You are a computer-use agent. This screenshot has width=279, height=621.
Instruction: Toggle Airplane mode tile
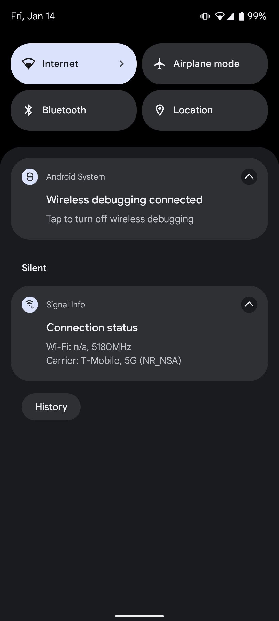click(x=205, y=64)
